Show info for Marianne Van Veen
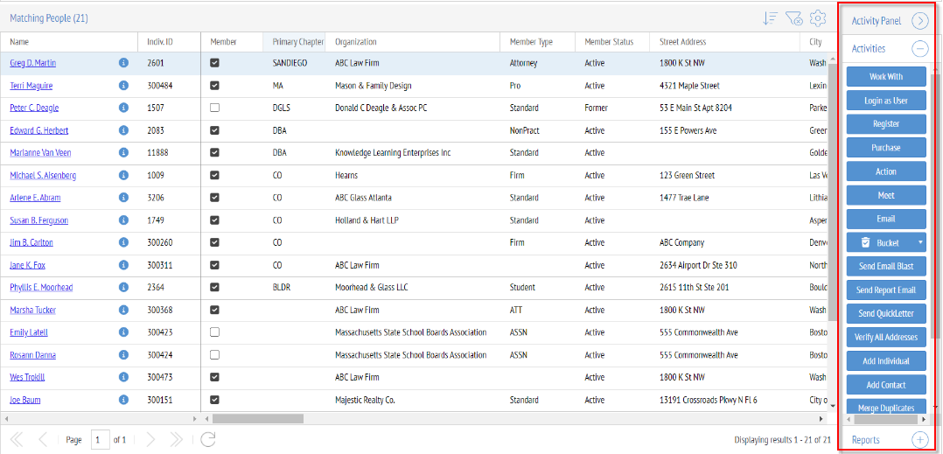This screenshot has width=943, height=454. 123,153
